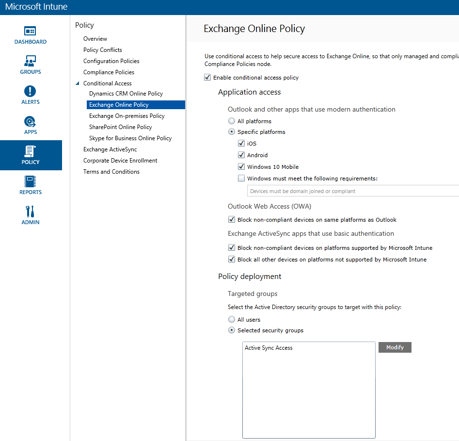The image size is (459, 441).
Task: Choose Selected security groups radio button
Action: pos(232,330)
